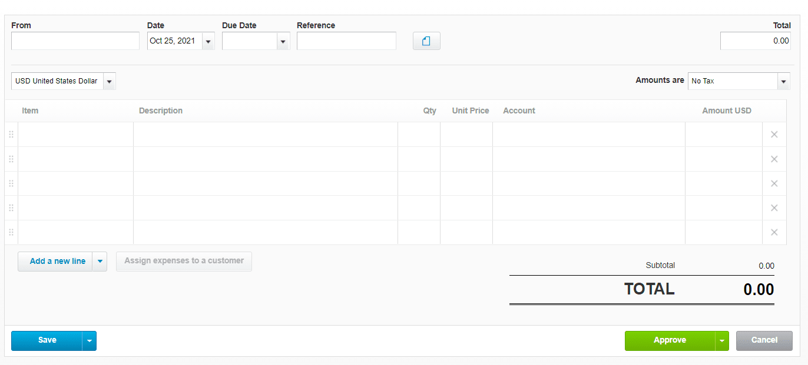Delete the first line item row

[x=774, y=135]
